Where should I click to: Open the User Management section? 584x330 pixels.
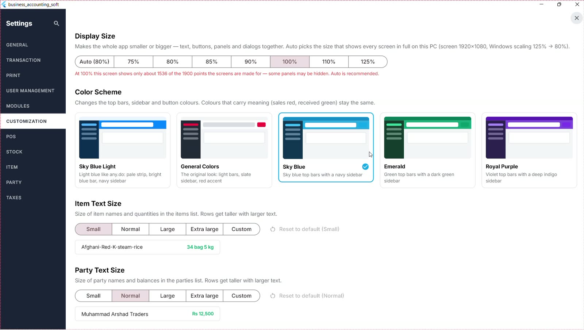[x=33, y=91]
